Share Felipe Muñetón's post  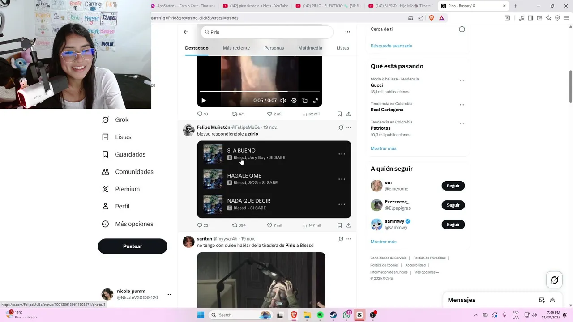349,225
